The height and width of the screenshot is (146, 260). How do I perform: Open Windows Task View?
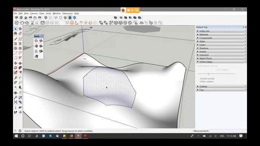point(29,136)
